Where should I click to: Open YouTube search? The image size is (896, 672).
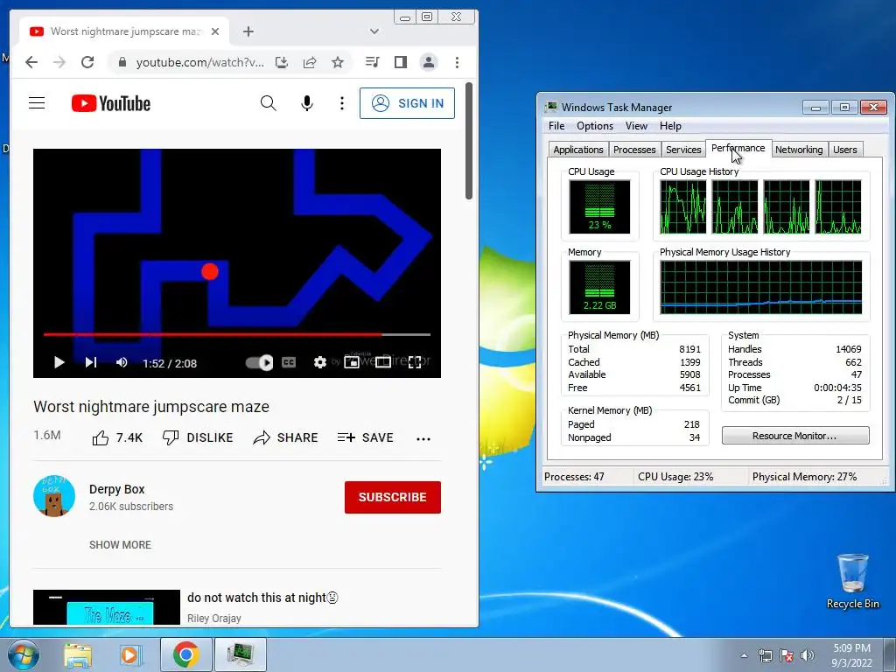coord(268,103)
